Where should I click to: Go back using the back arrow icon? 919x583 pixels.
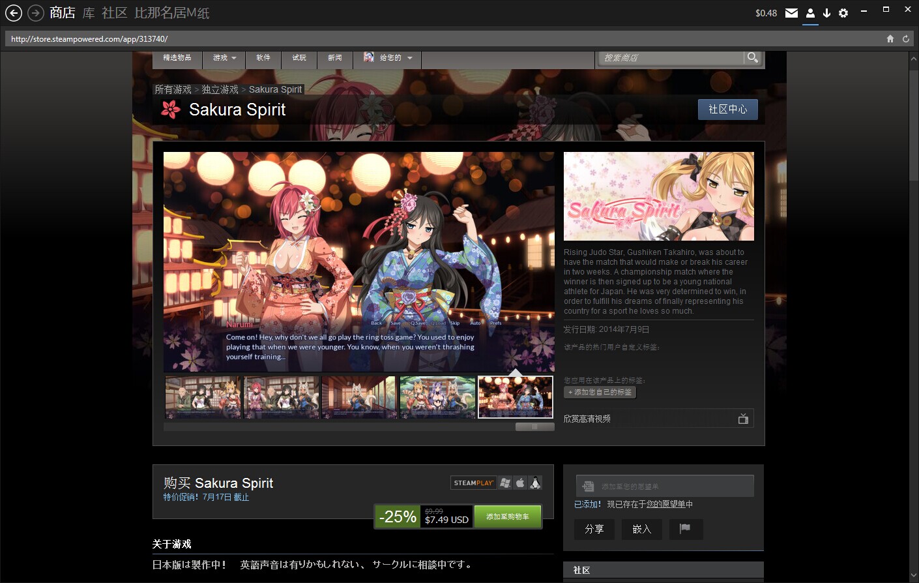[x=13, y=12]
